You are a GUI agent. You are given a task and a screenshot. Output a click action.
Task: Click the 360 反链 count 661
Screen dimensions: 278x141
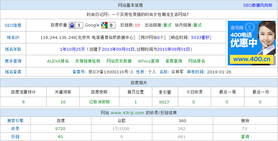click(x=182, y=137)
